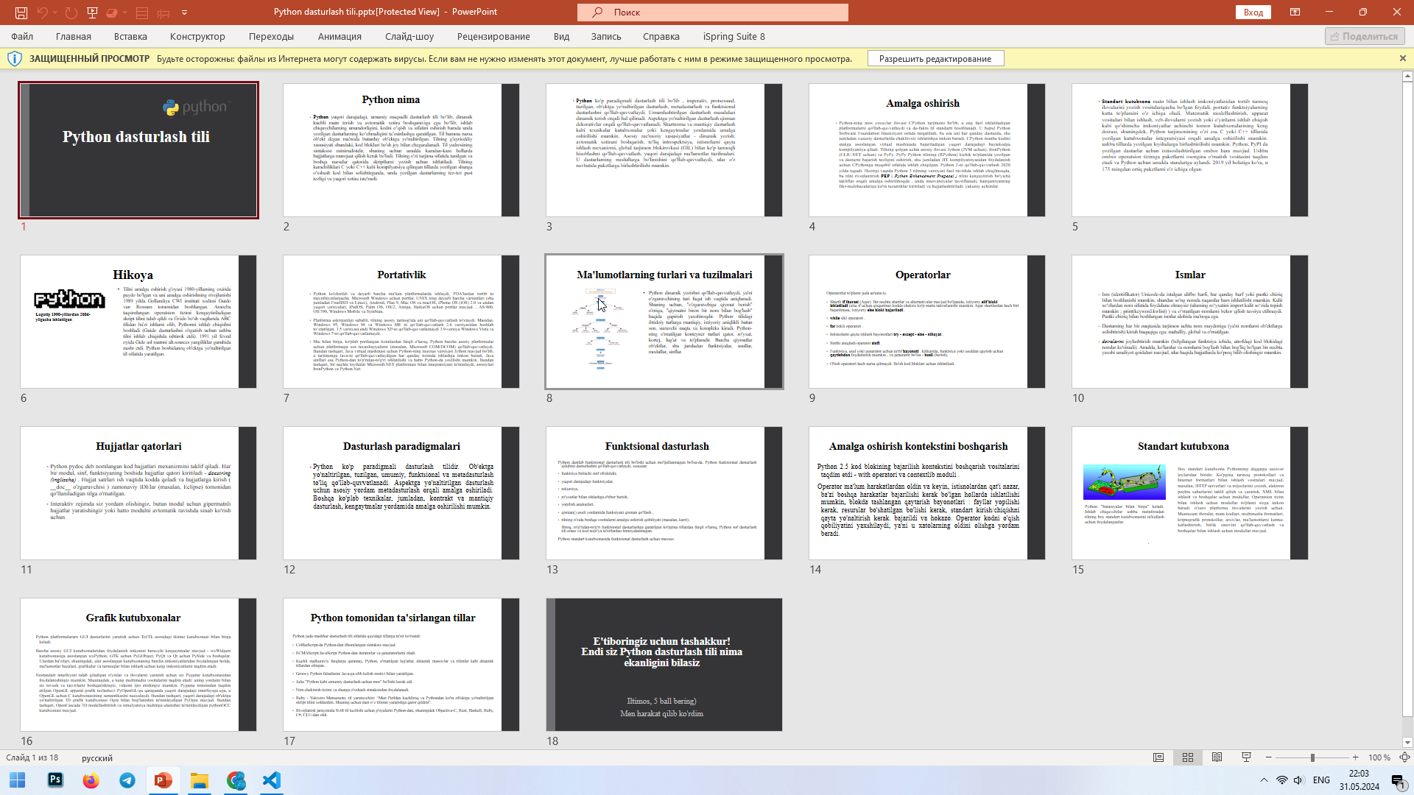Show hidden system tray icons chevron
This screenshot has width=1414, height=795.
pos(1264,780)
